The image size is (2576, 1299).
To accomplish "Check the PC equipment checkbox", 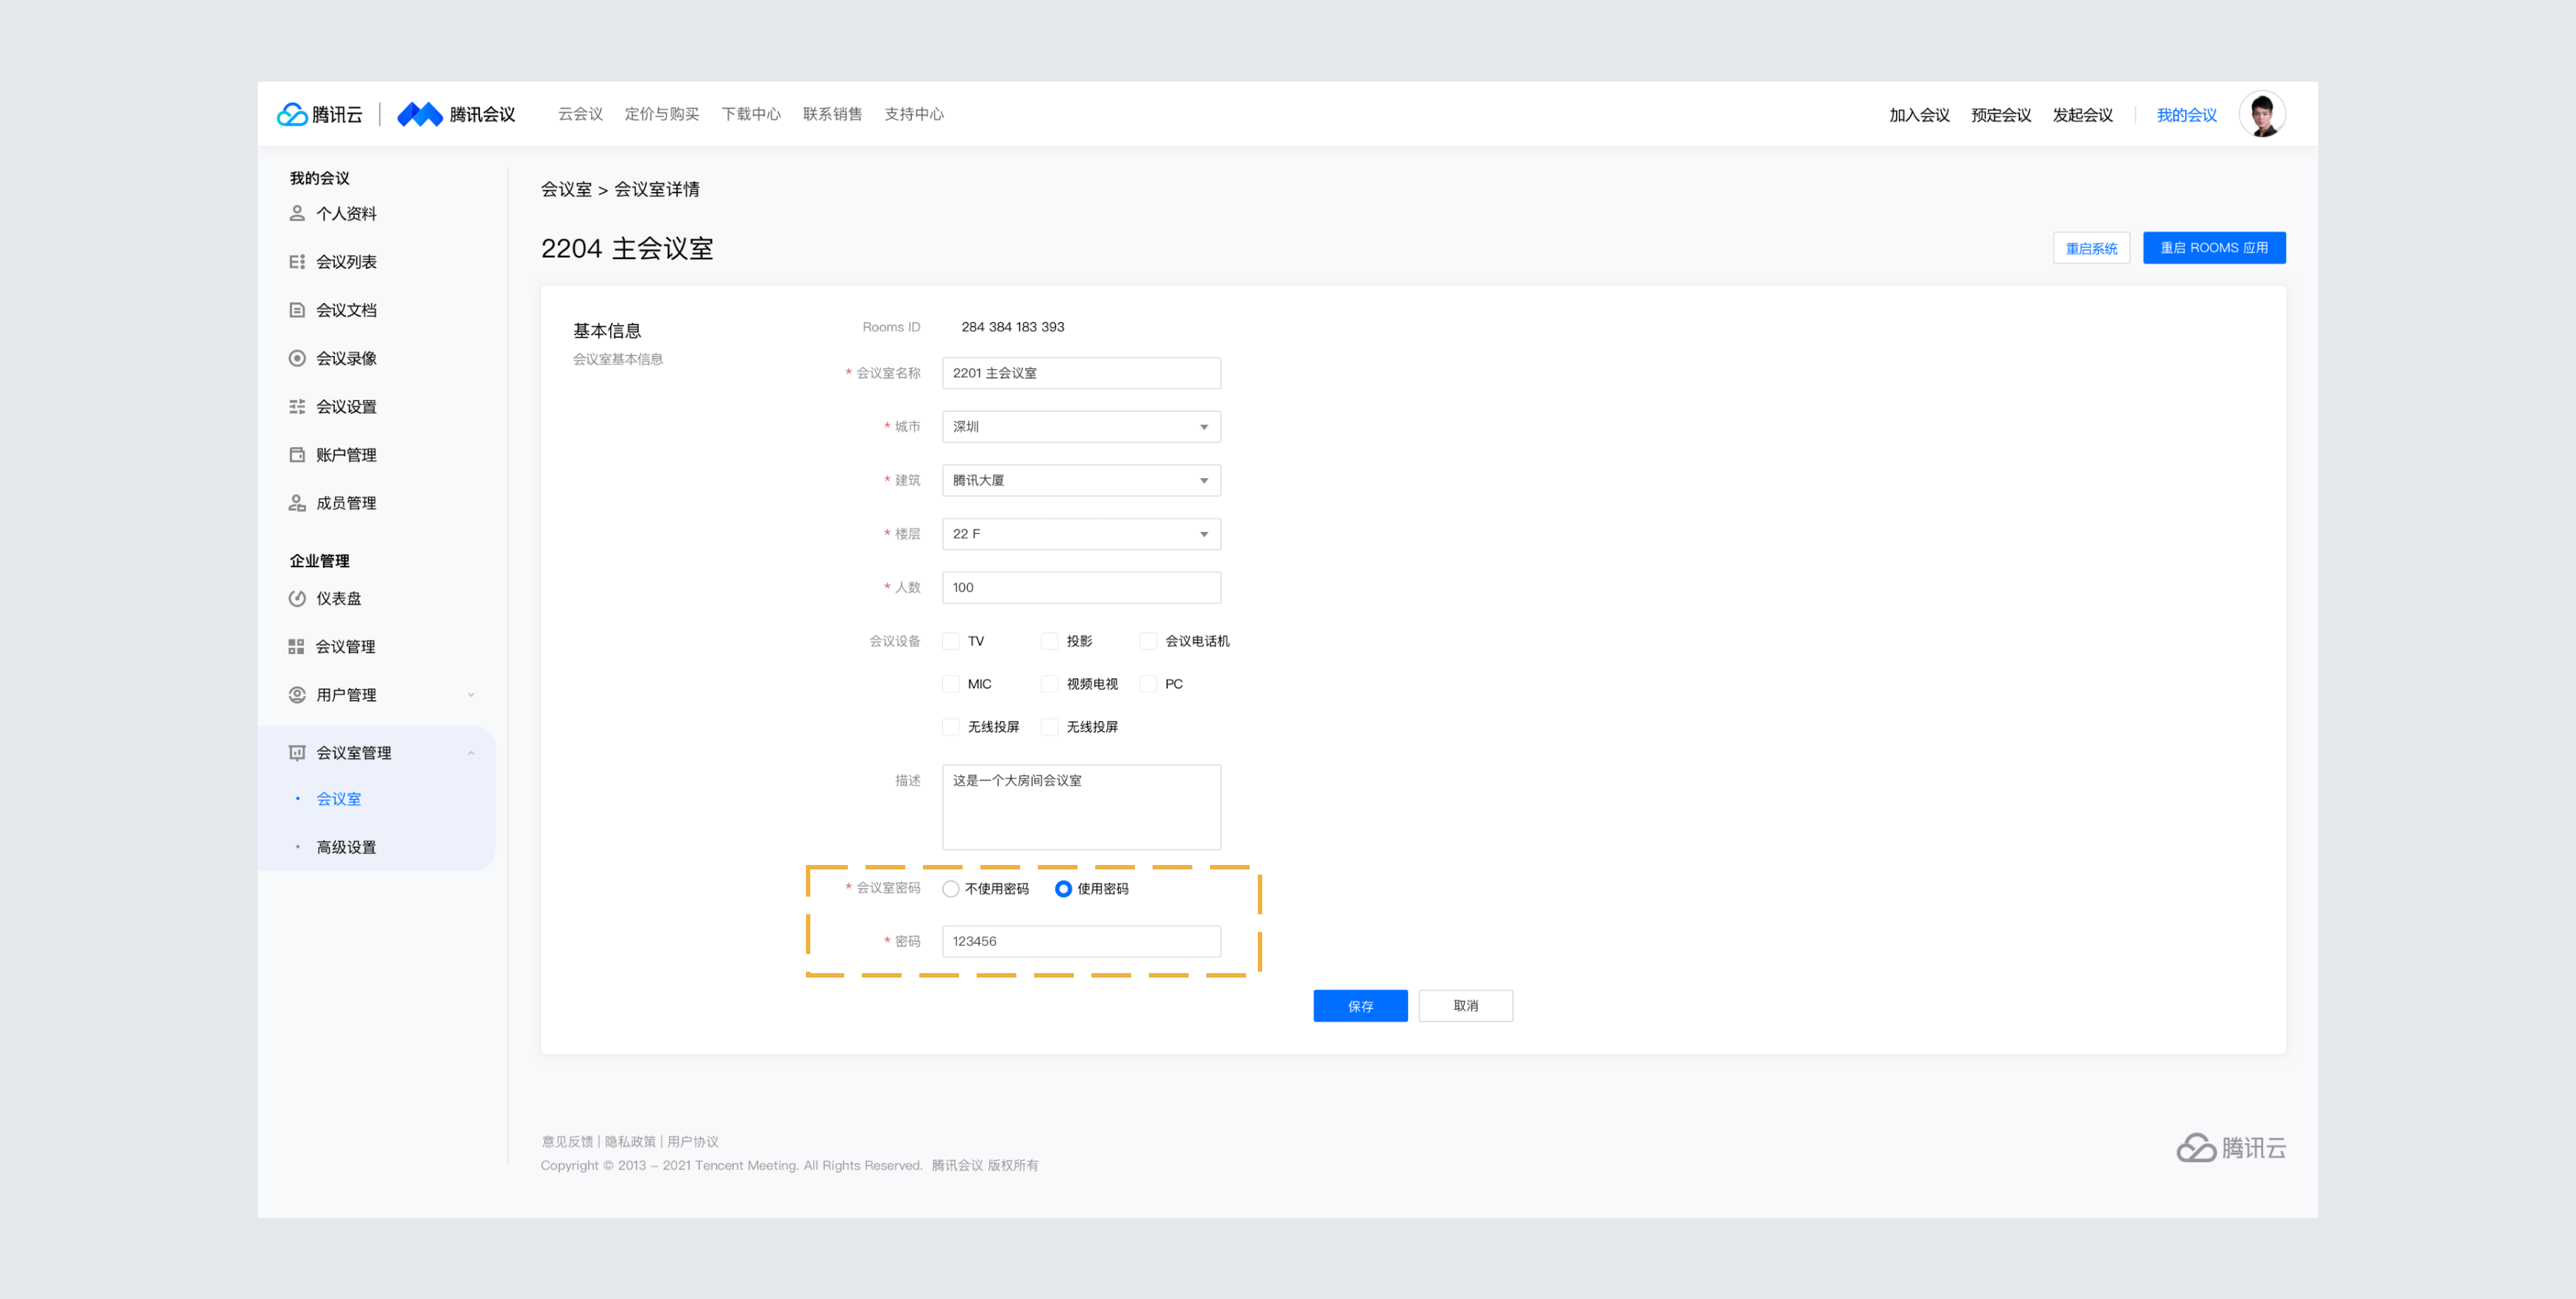I will coord(1148,683).
